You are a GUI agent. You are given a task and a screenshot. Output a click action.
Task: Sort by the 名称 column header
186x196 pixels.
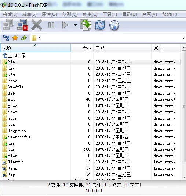point(36,48)
